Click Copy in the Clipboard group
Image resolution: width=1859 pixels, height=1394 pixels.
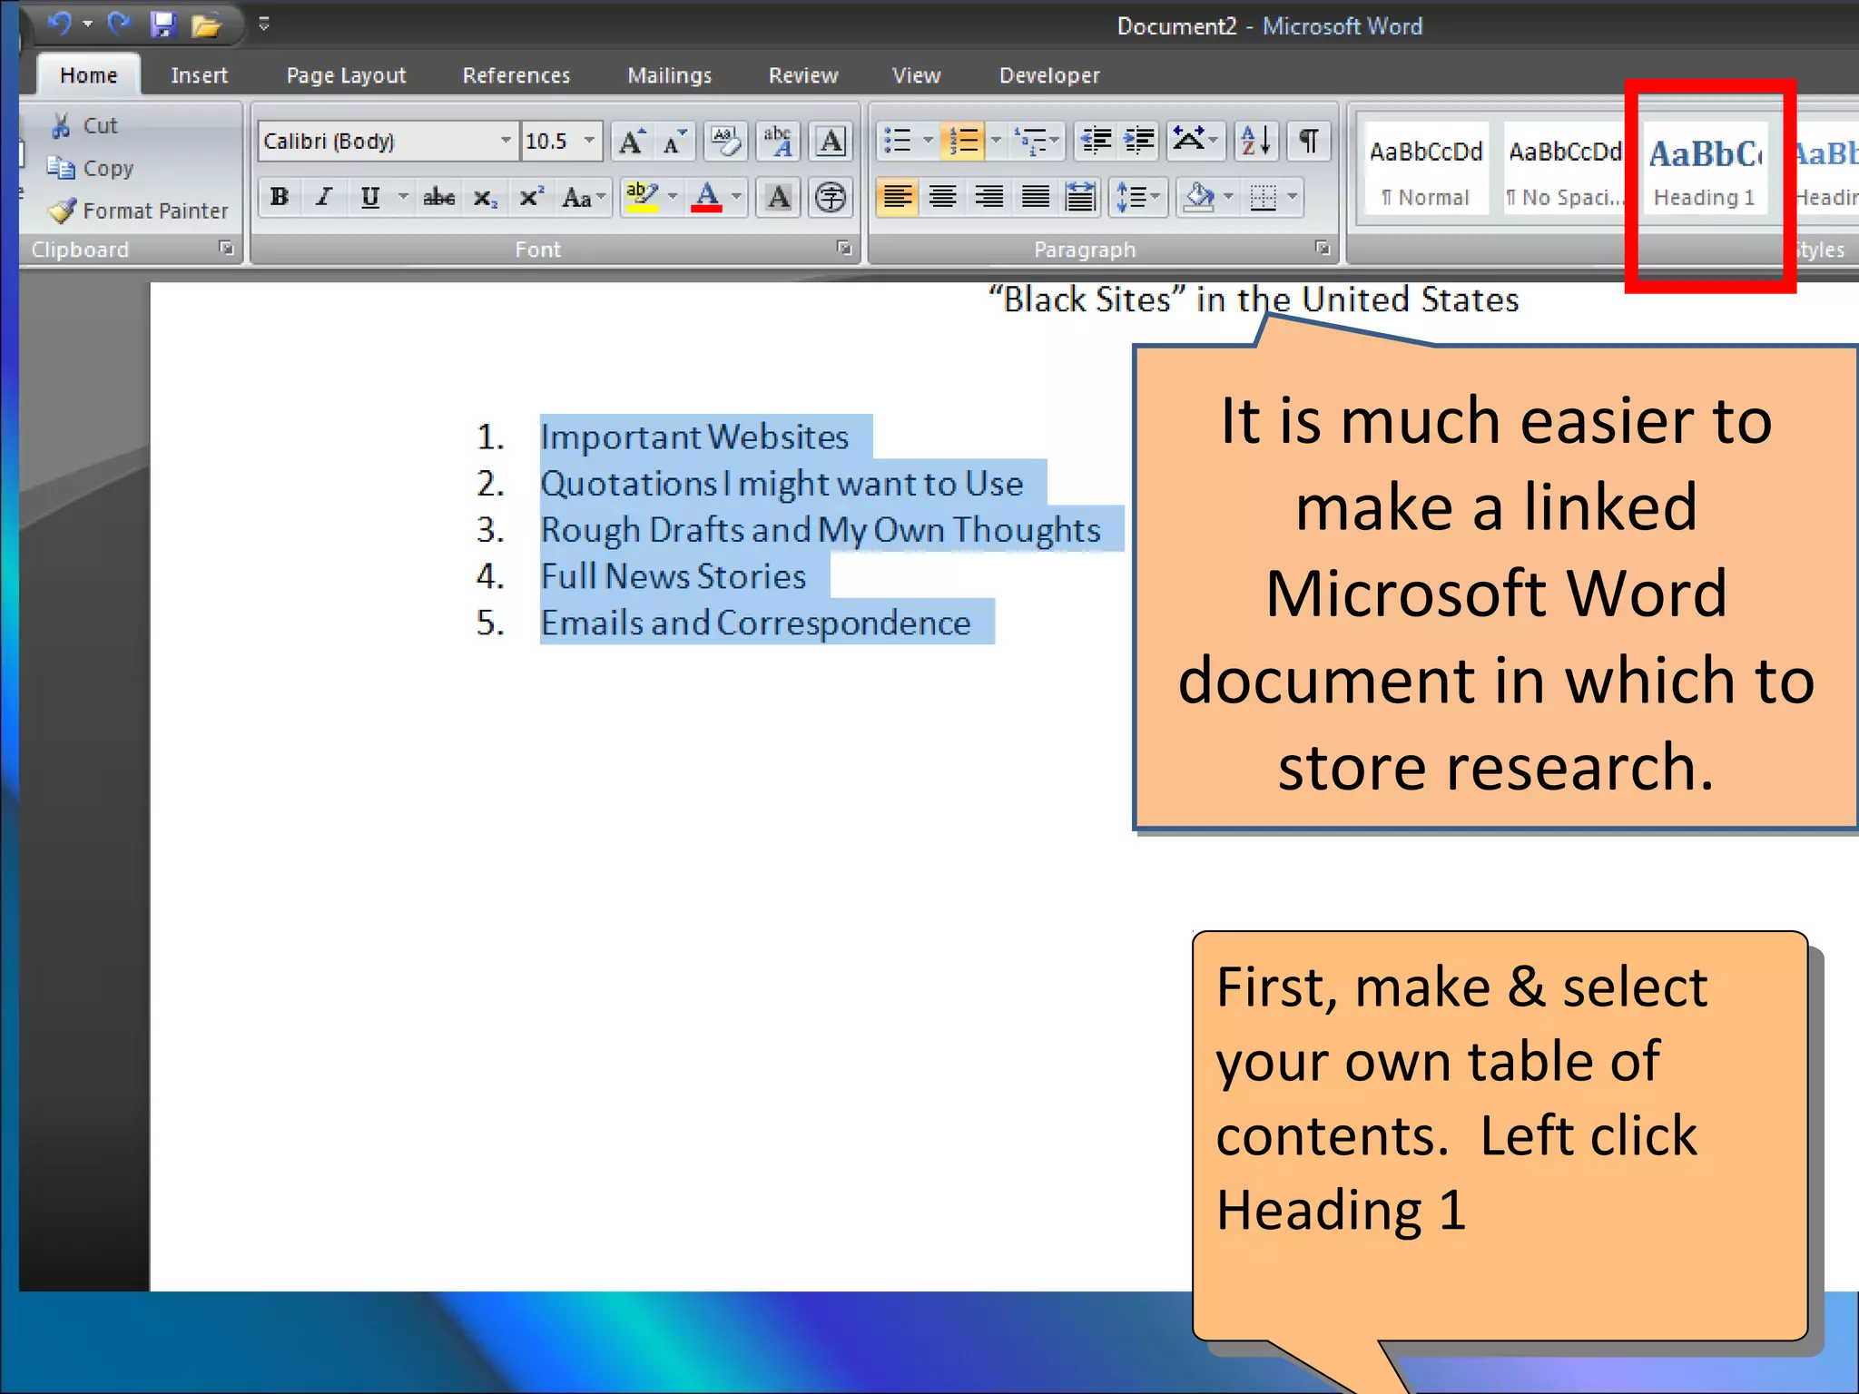(90, 168)
